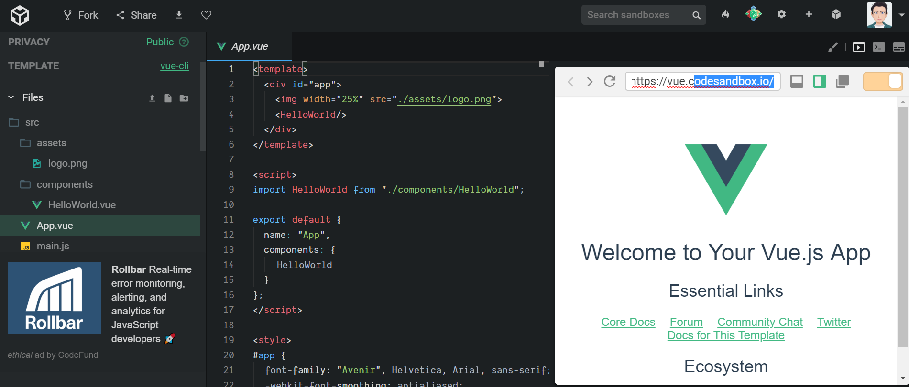The image size is (909, 387).
Task: Switch to the App.vue editor tab
Action: (249, 46)
